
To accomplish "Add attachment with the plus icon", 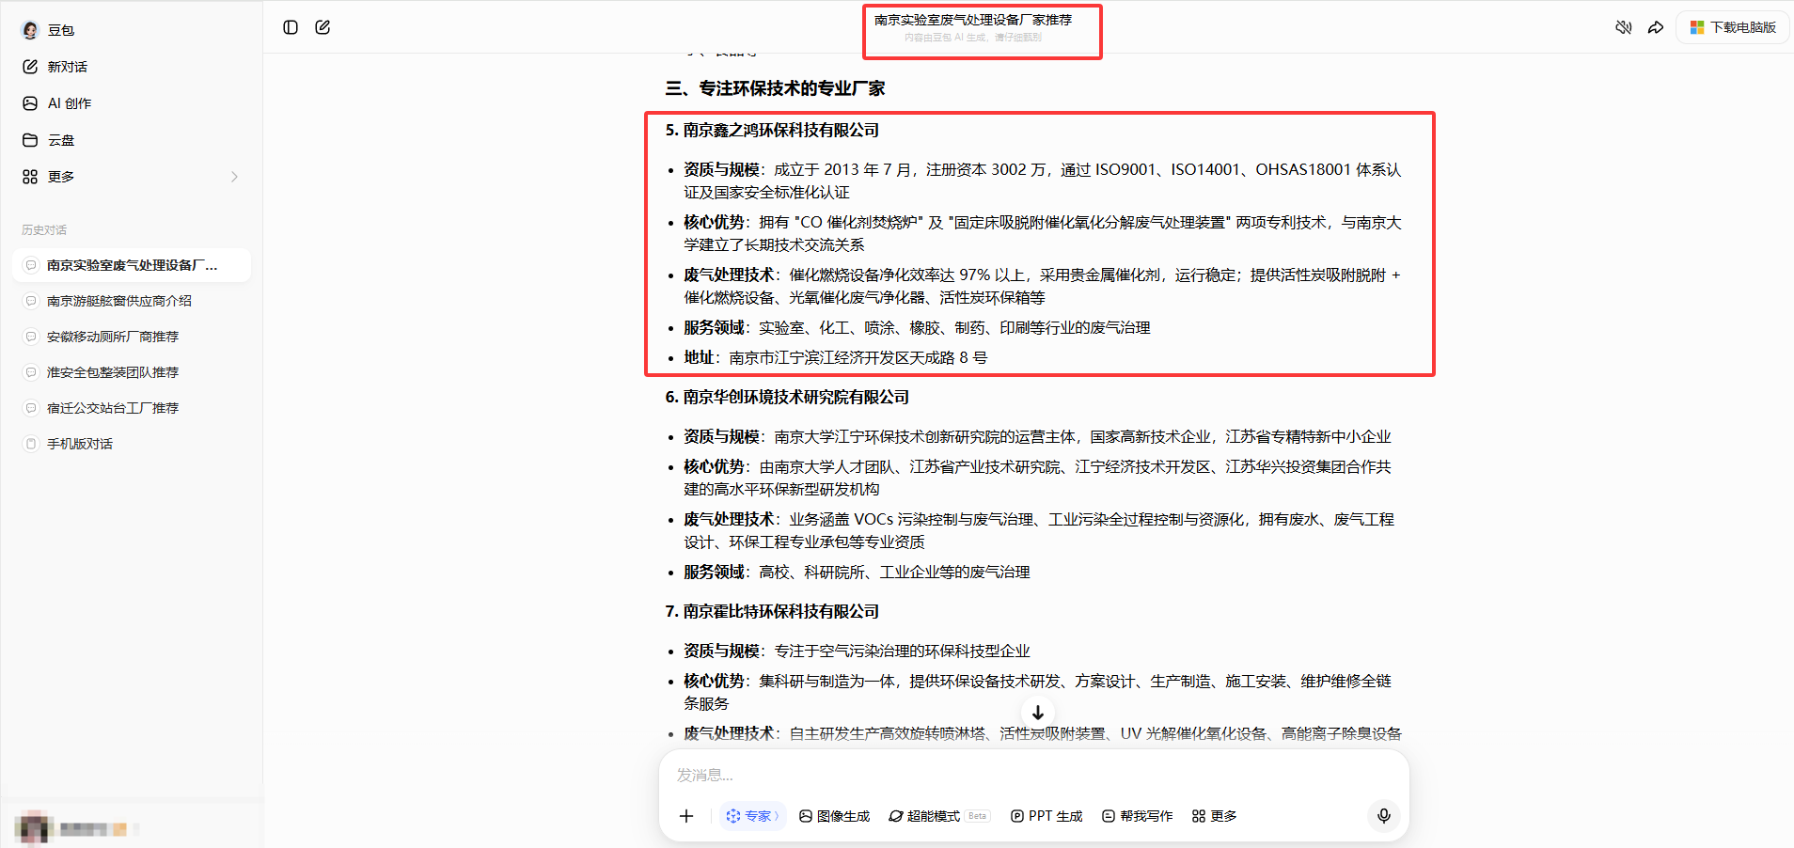I will tap(686, 816).
